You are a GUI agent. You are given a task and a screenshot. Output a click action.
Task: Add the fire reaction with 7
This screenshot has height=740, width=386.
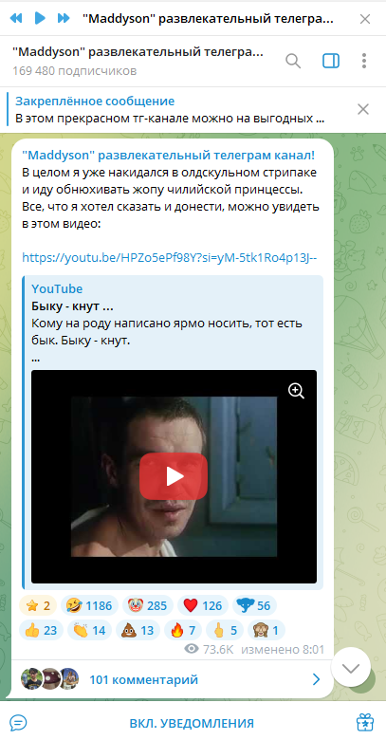pyautogui.click(x=183, y=630)
